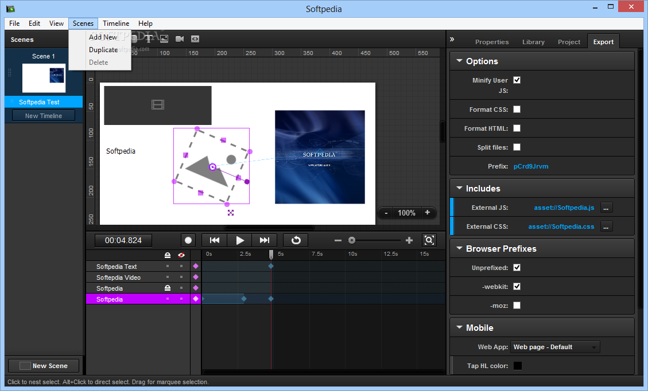
Task: Switch to the Project tab
Action: click(569, 42)
